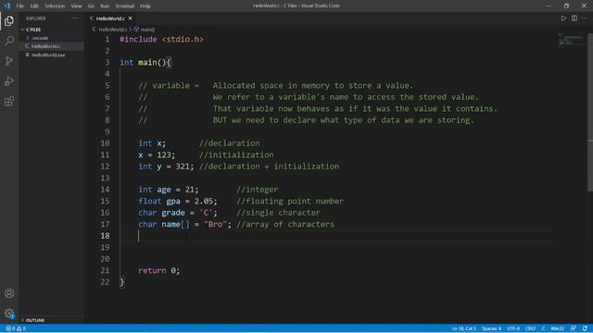Close the HelloWorld.c editor tab
593x333 pixels.
tap(130, 18)
